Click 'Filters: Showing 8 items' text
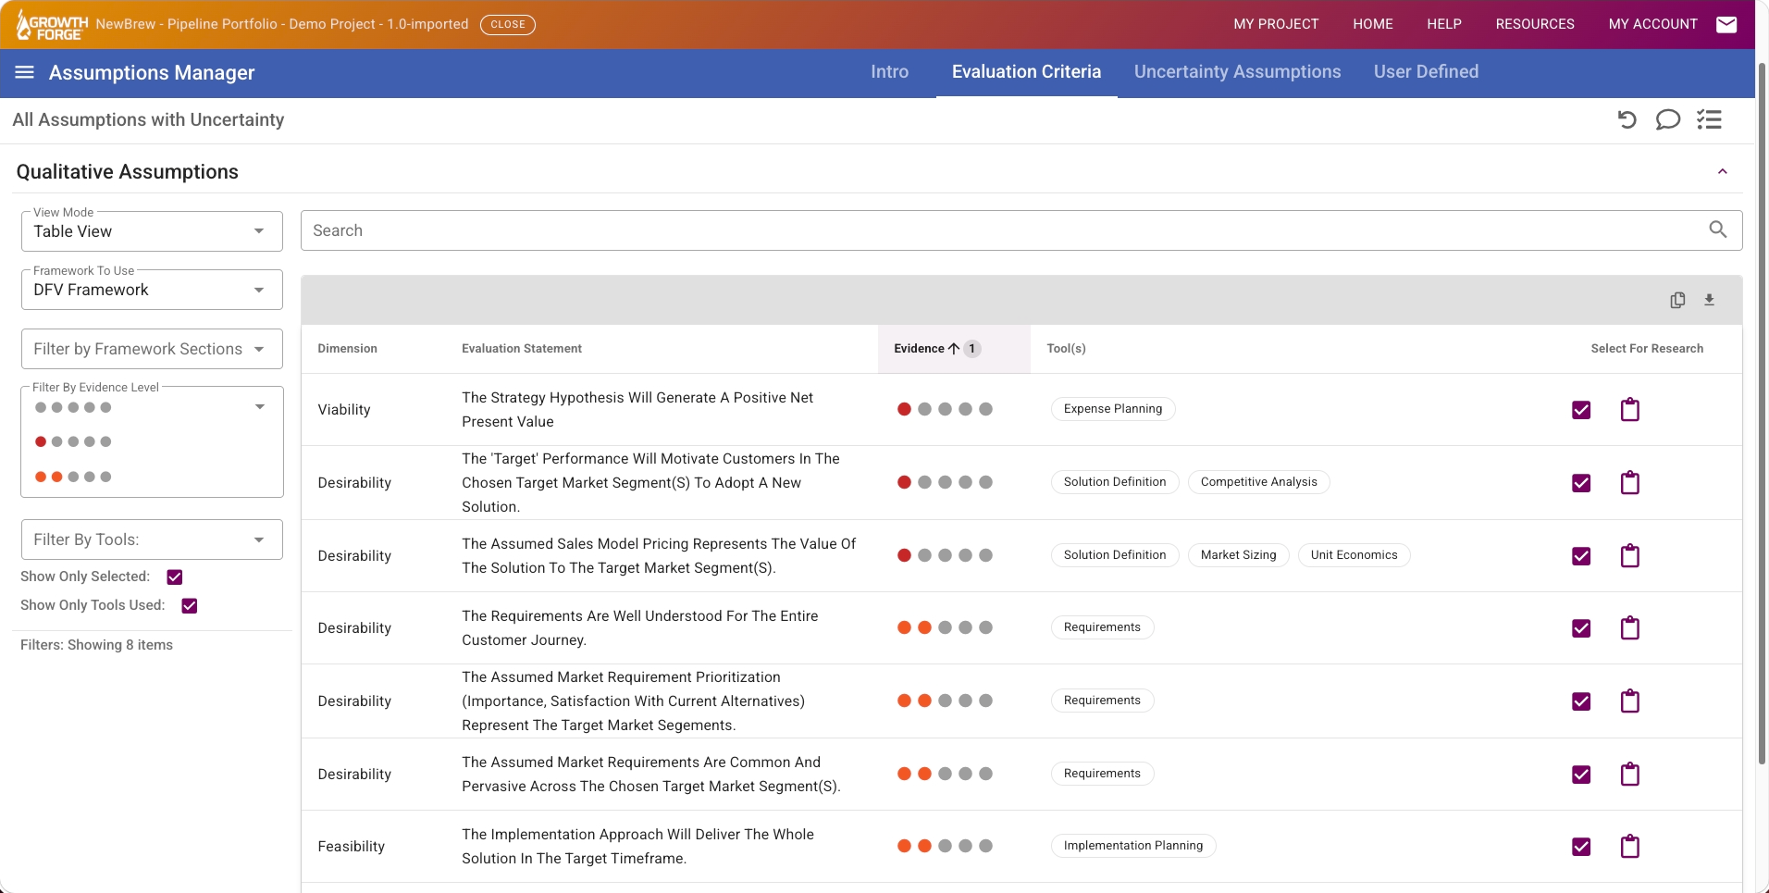This screenshot has width=1769, height=893. coord(96,645)
